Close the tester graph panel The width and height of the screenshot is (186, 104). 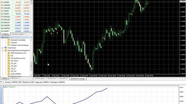coord(1,86)
